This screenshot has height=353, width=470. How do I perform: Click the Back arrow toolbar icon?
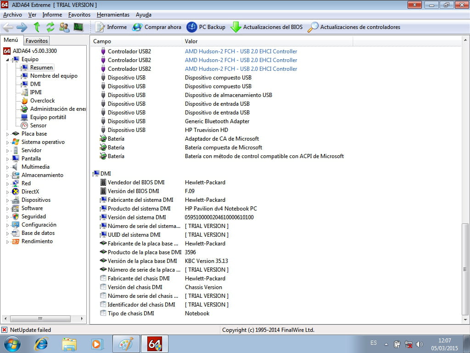coord(8,27)
